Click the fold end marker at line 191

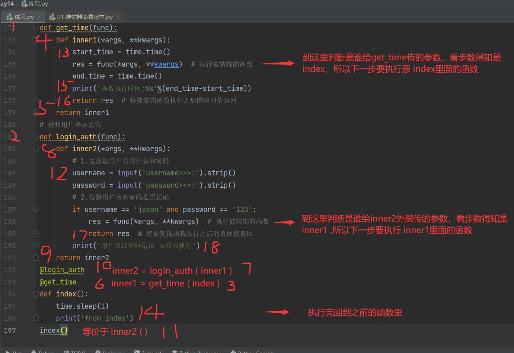(x=36, y=258)
